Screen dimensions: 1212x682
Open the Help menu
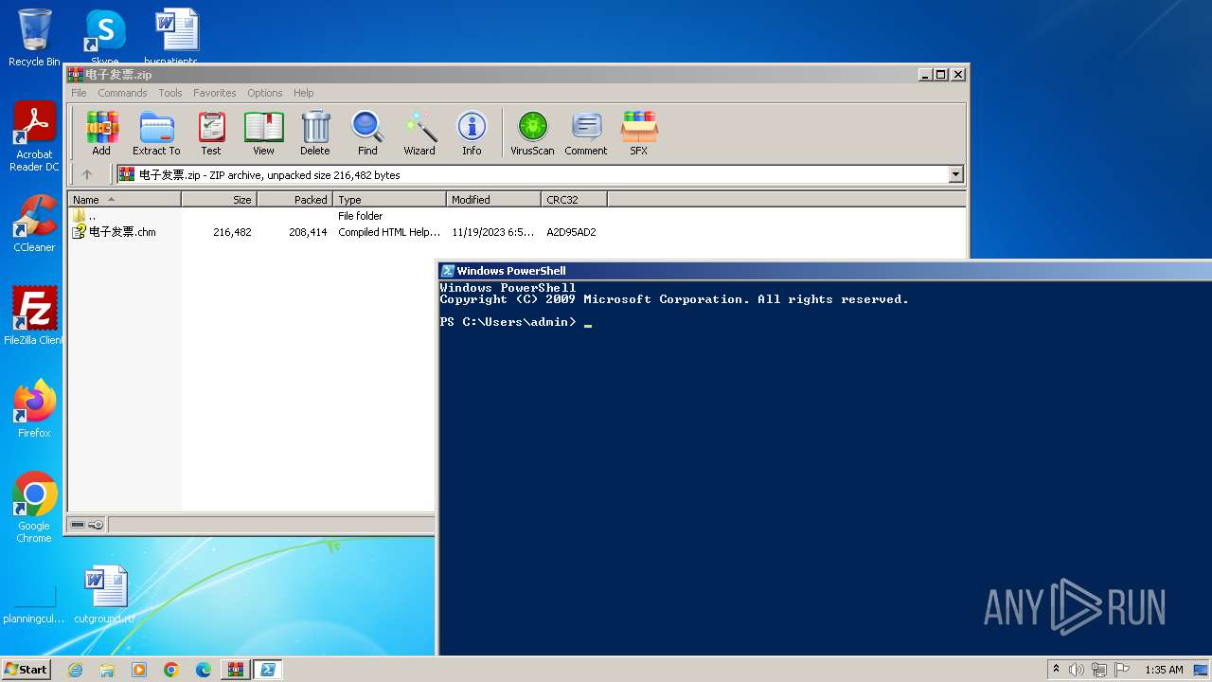[x=303, y=93]
